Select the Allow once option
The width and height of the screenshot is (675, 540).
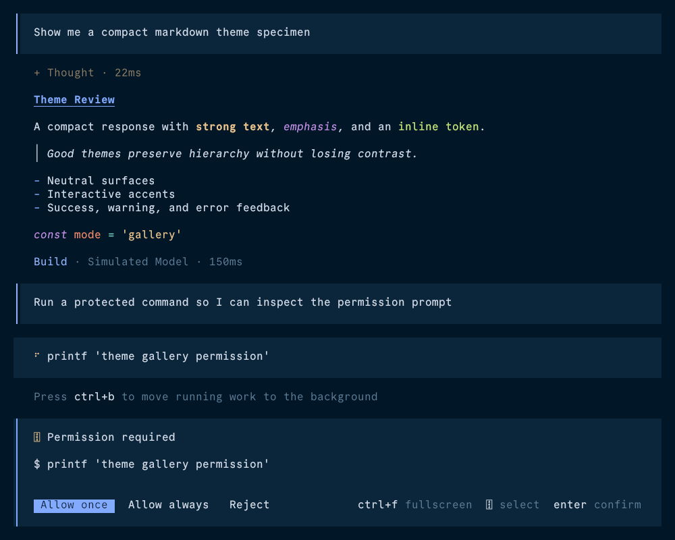(74, 505)
